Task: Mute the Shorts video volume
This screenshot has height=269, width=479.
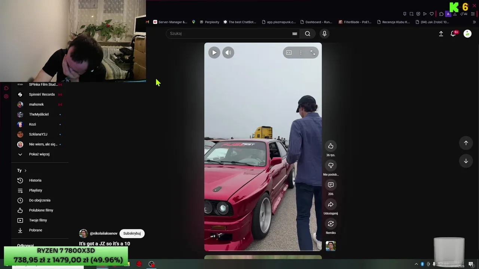Action: click(x=228, y=53)
